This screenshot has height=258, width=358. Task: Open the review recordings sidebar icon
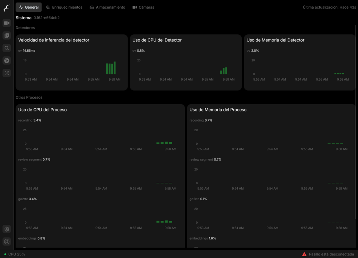click(6, 35)
